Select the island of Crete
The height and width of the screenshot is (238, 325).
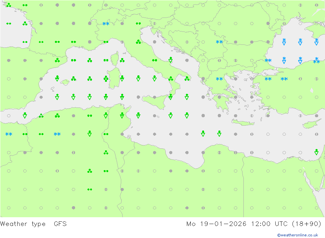point(243,123)
